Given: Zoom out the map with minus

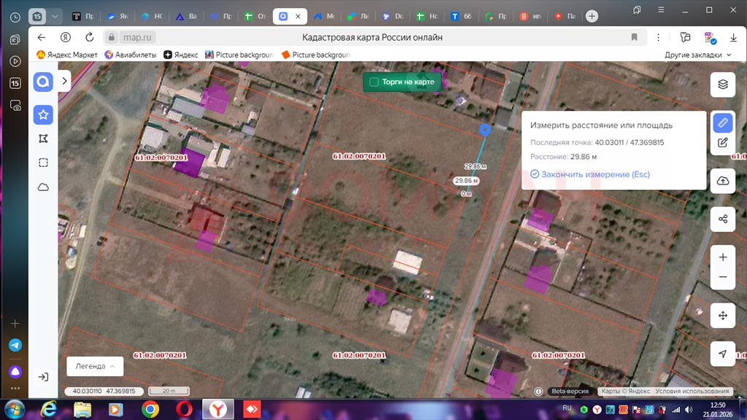Looking at the screenshot, I should pos(722,277).
